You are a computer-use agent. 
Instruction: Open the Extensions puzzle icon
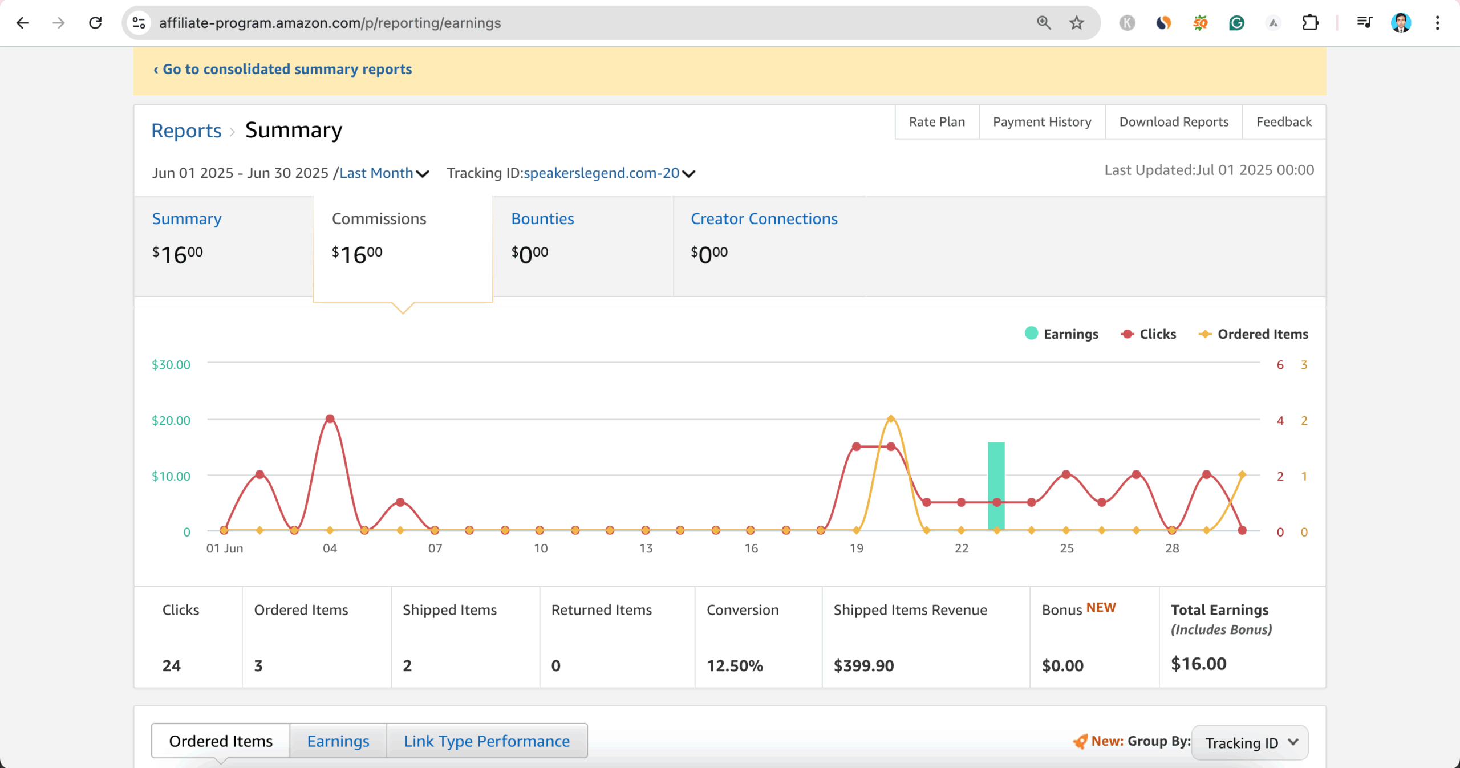coord(1310,23)
